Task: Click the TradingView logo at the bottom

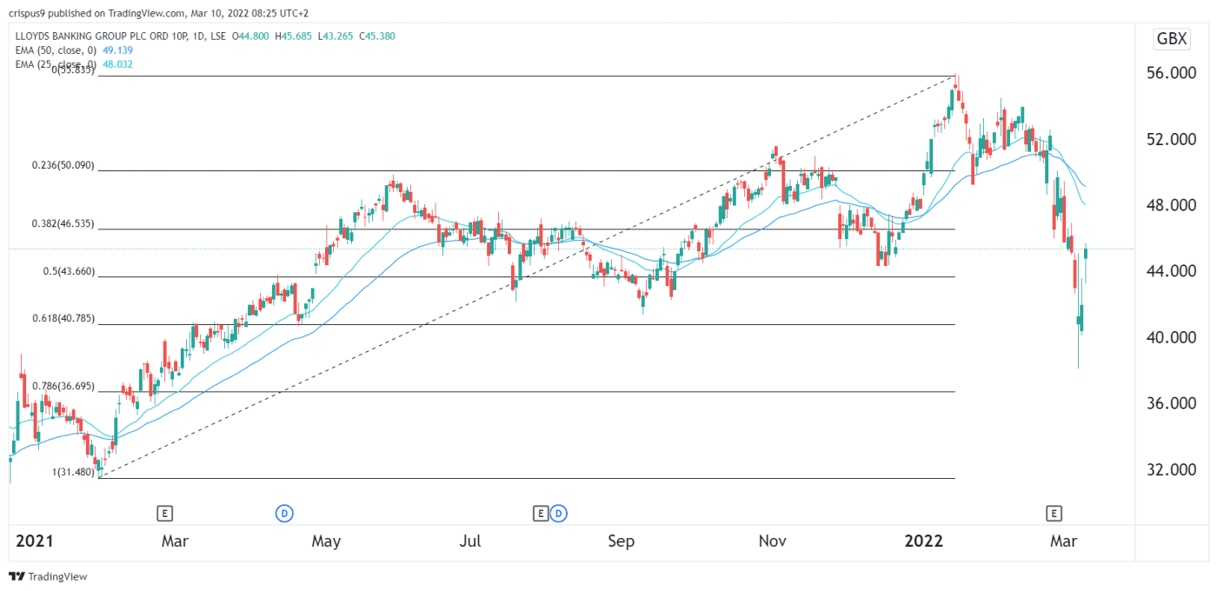Action: click(48, 576)
